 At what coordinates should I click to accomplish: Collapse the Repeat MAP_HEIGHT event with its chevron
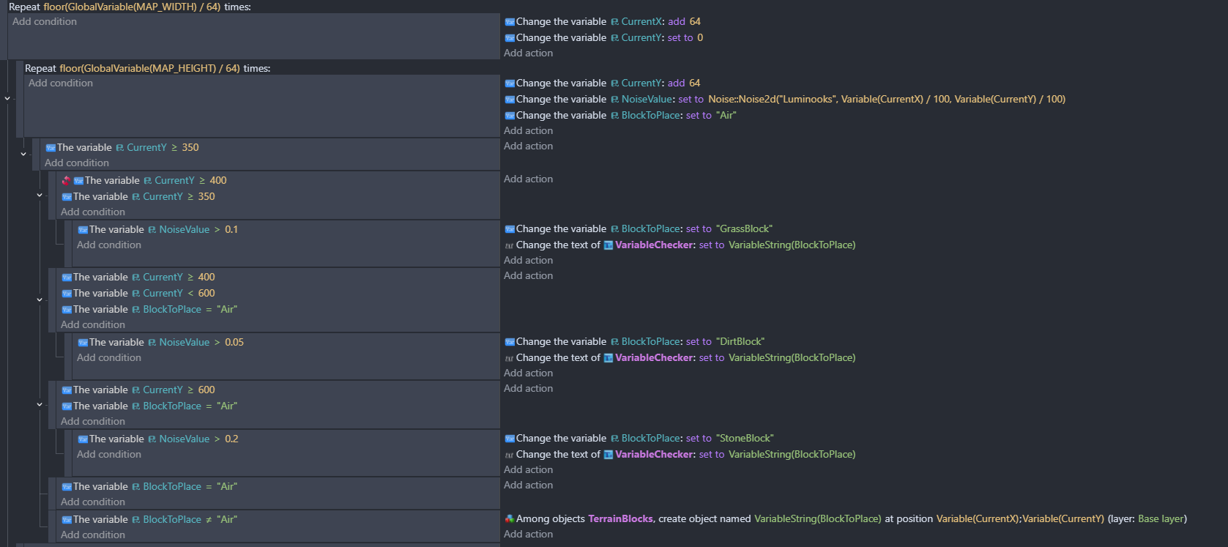click(7, 98)
